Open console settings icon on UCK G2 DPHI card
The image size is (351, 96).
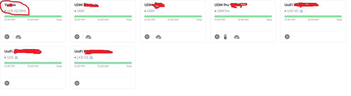pos(19,37)
